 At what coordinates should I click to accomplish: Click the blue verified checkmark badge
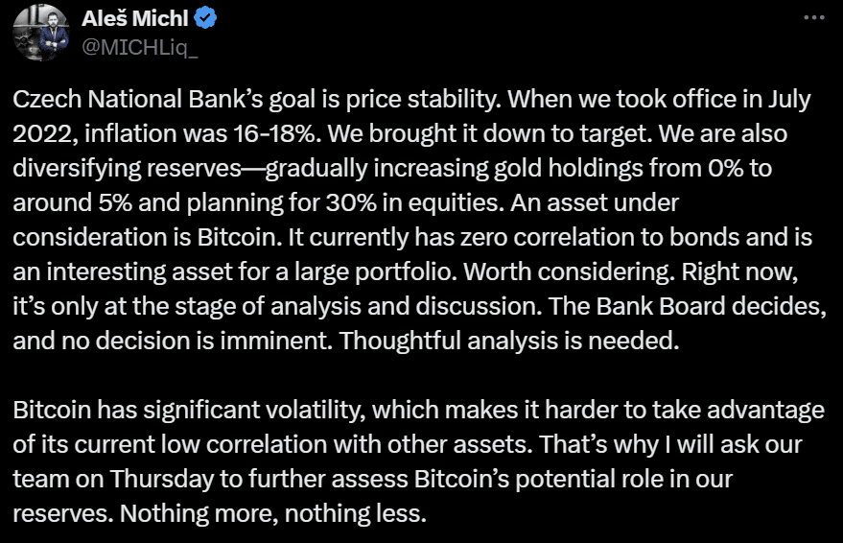click(205, 18)
